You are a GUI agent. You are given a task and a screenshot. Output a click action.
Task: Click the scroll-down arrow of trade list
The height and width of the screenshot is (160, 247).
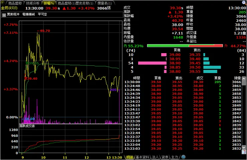pyautogui.click(x=244, y=147)
